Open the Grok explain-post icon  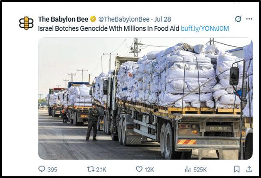[238, 19]
